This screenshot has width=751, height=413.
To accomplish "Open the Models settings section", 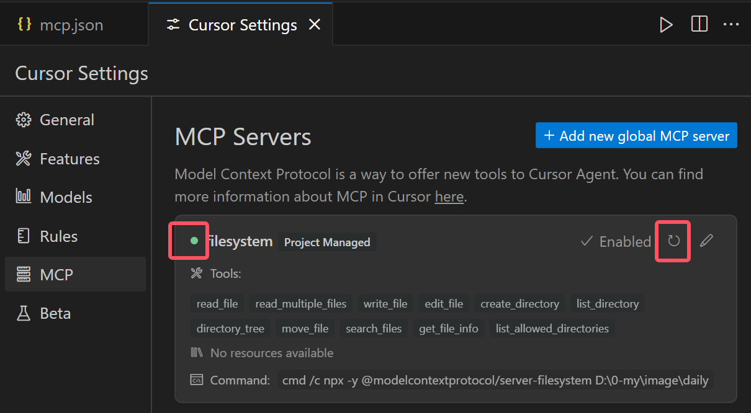I will (75, 197).
